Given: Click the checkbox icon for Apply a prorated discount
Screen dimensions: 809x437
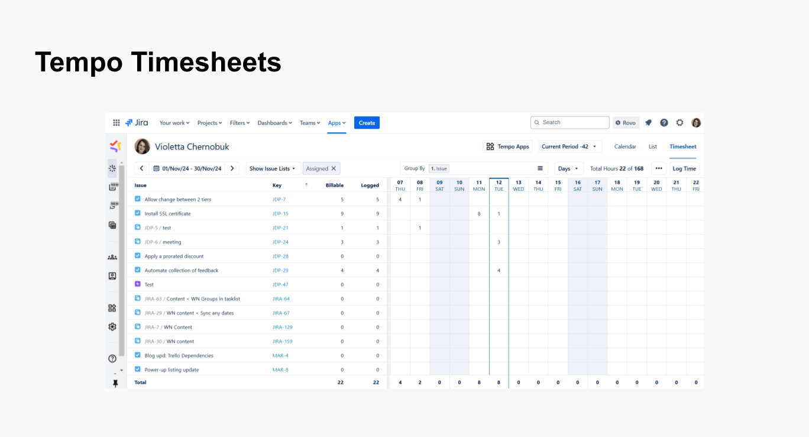Looking at the screenshot, I should pos(138,256).
